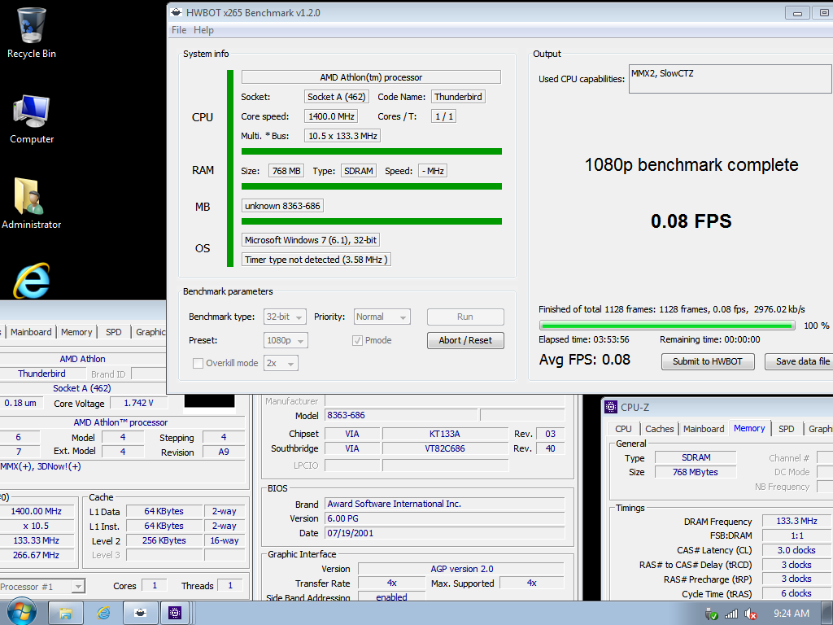Open SPD tab in right CPU-Z window

tap(787, 429)
